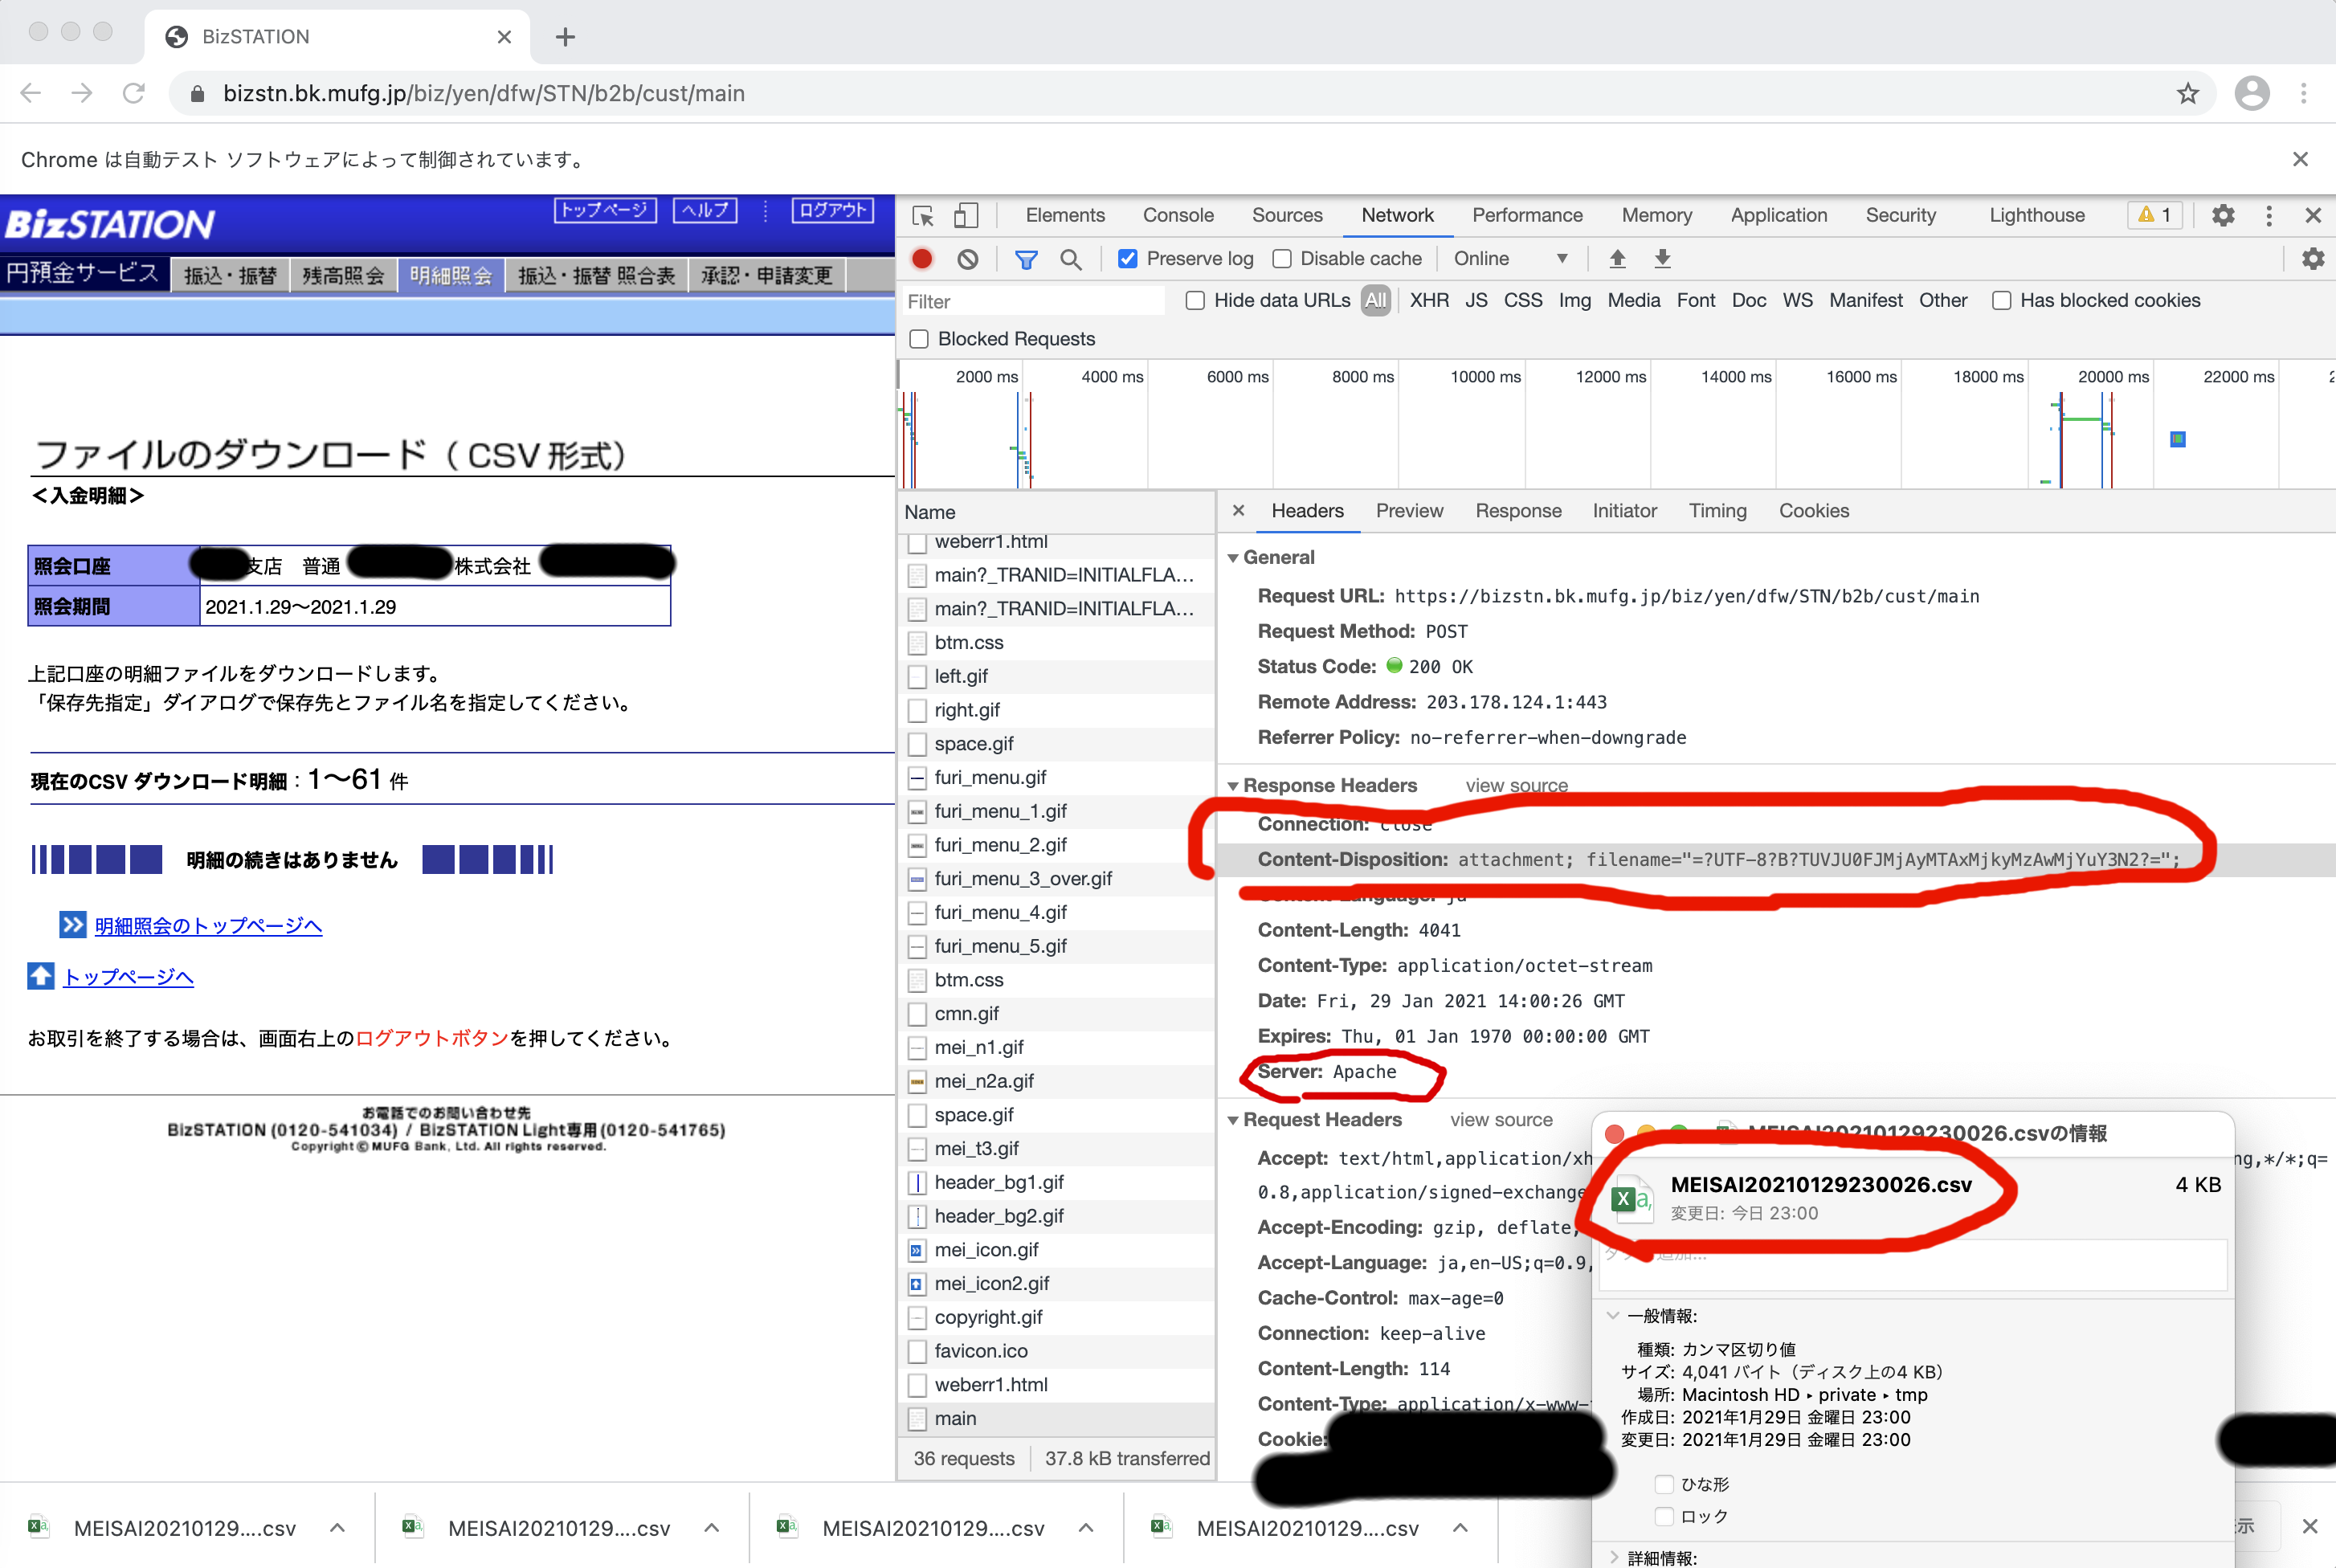The height and width of the screenshot is (1568, 2336).
Task: Open menu chevron of first MEISAI download
Action: coord(337,1527)
